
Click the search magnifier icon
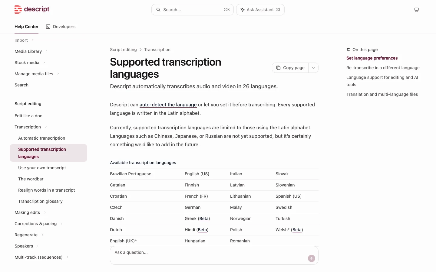tap(158, 10)
